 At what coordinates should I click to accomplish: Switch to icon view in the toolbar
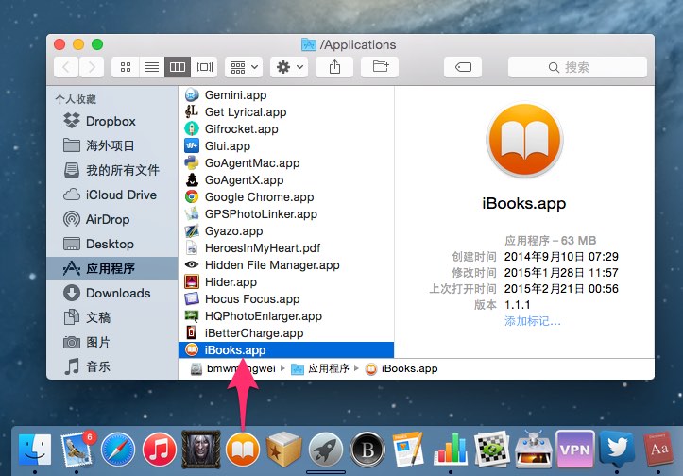(126, 67)
